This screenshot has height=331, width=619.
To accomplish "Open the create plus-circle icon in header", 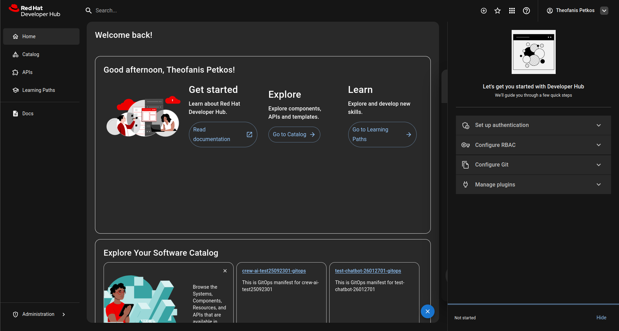I will [x=484, y=11].
